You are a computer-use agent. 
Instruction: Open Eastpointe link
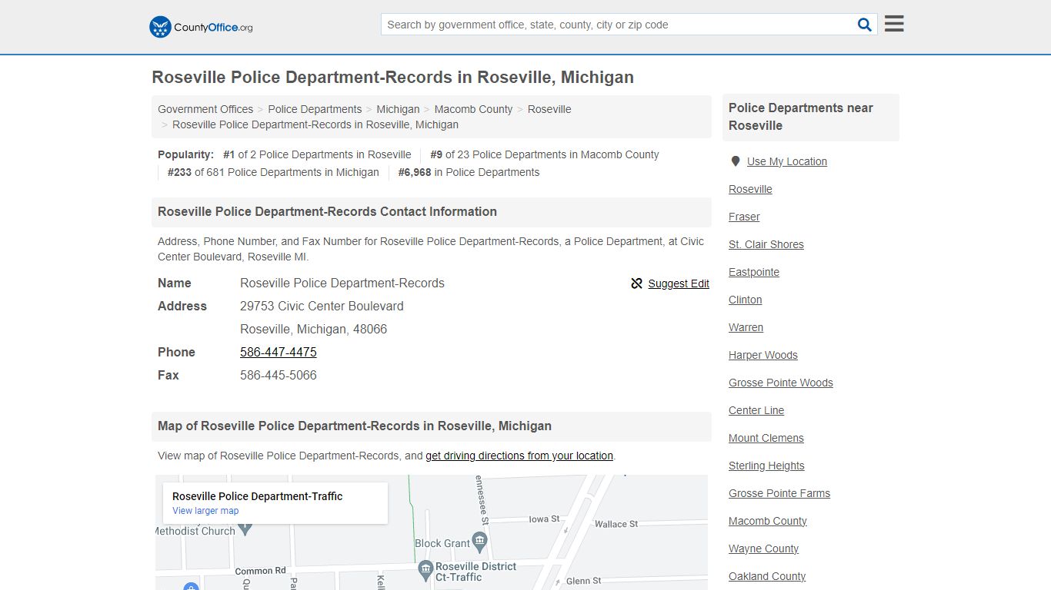pos(754,272)
